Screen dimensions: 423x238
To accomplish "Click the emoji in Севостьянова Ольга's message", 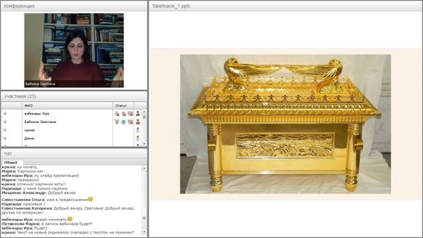I will [91, 199].
